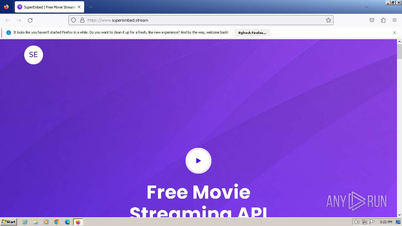
Task: View site security padlock info
Action: pos(82,20)
